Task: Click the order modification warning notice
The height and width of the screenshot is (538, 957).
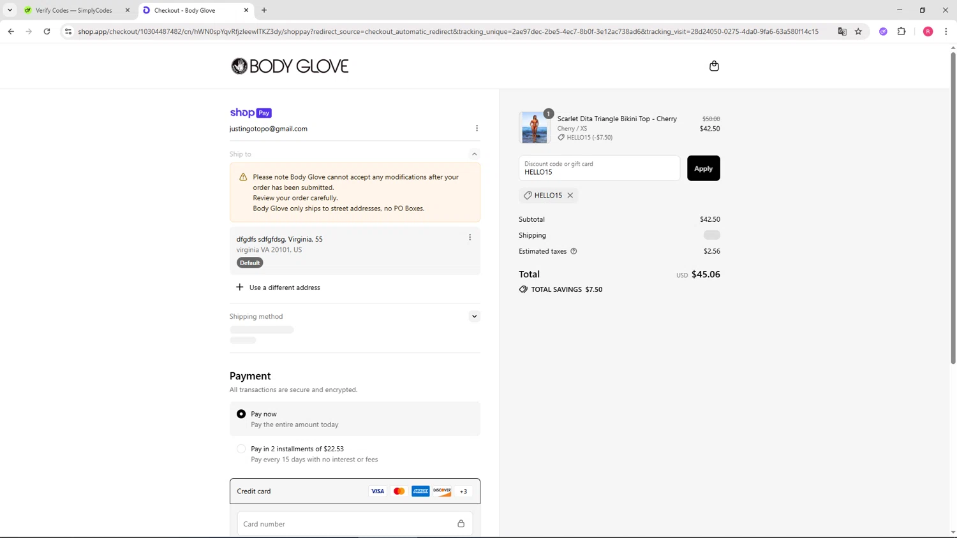Action: click(x=355, y=193)
